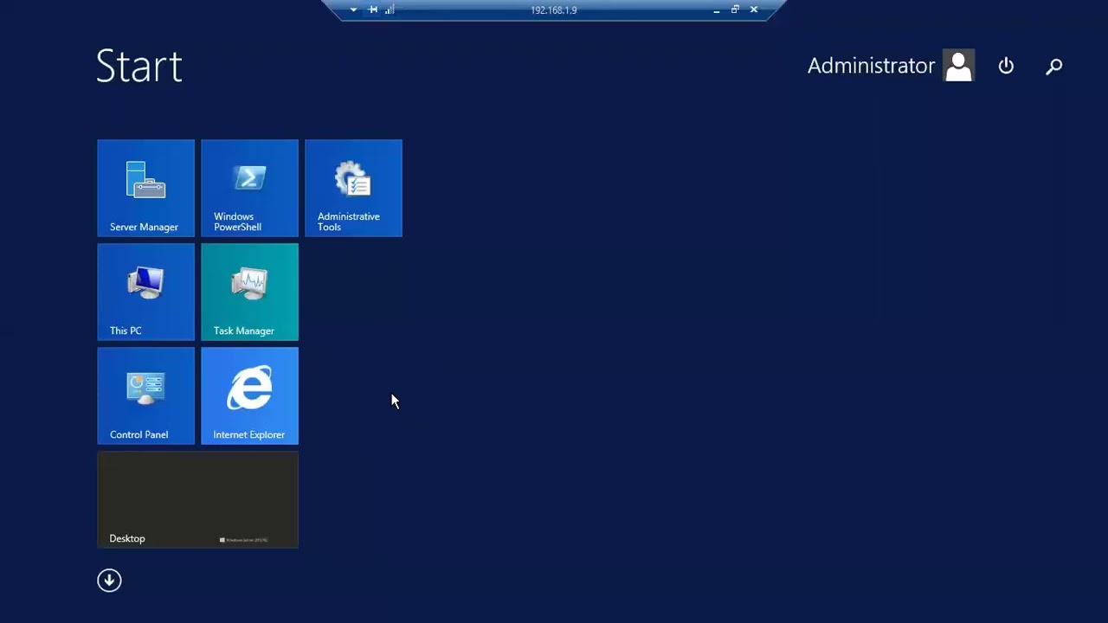The height and width of the screenshot is (623, 1108).
Task: Click the power options icon
Action: tap(1006, 66)
